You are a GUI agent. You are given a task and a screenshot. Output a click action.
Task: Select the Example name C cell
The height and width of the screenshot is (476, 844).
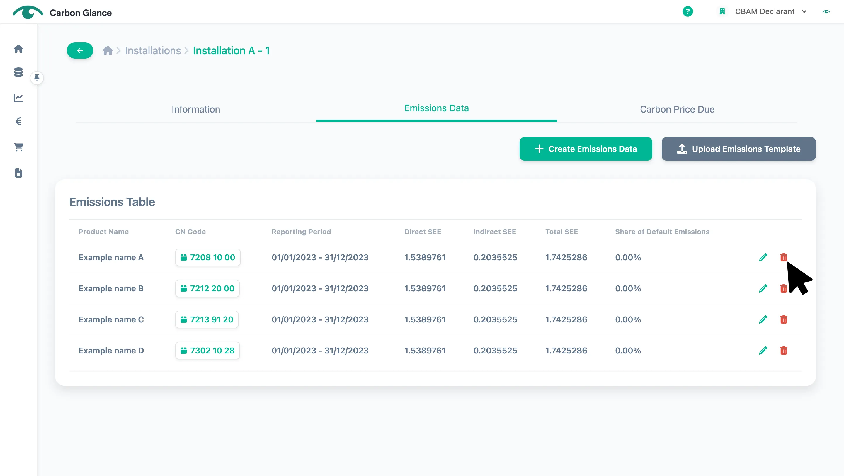coord(111,319)
